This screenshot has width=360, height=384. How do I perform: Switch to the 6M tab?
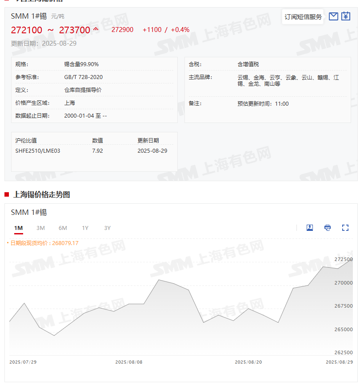63,228
